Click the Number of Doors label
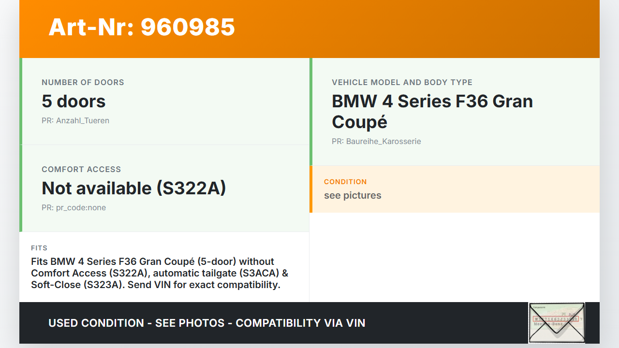619x348 pixels. pyautogui.click(x=83, y=82)
